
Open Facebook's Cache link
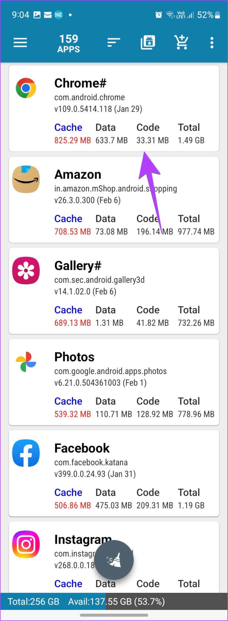[68, 492]
